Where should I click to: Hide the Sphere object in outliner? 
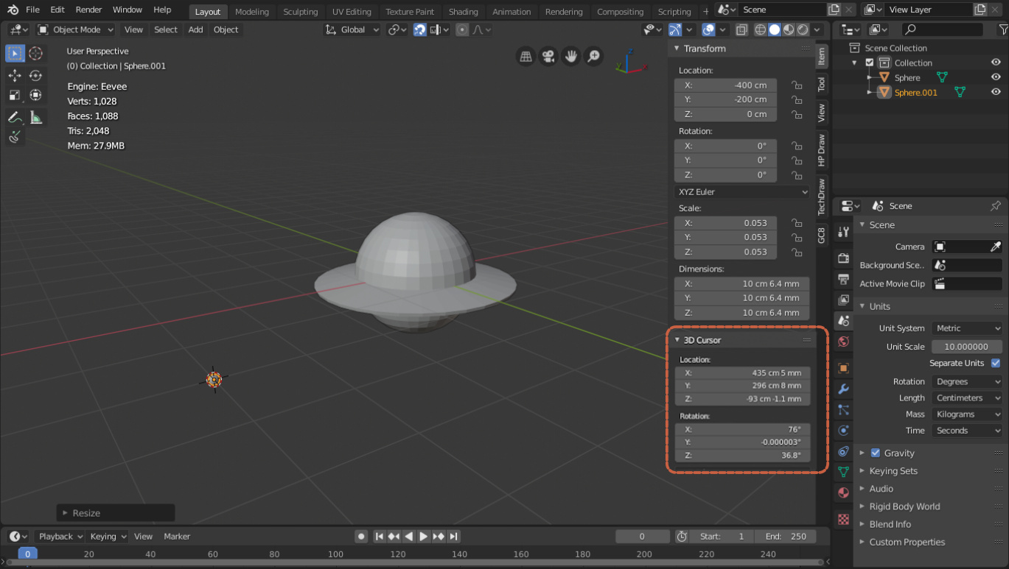click(996, 77)
